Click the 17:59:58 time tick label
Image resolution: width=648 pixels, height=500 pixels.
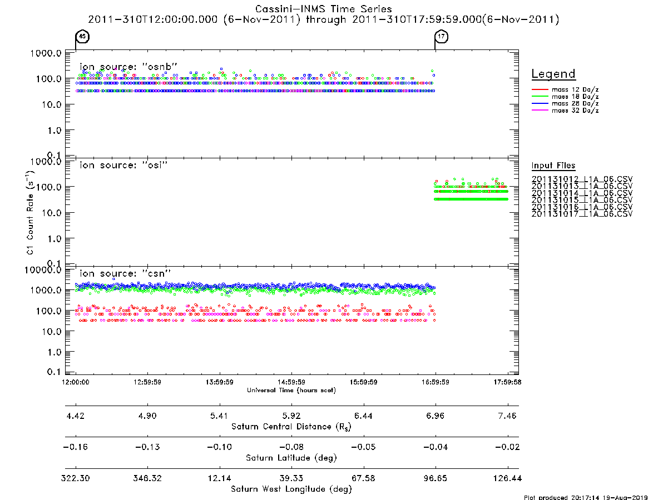click(507, 382)
